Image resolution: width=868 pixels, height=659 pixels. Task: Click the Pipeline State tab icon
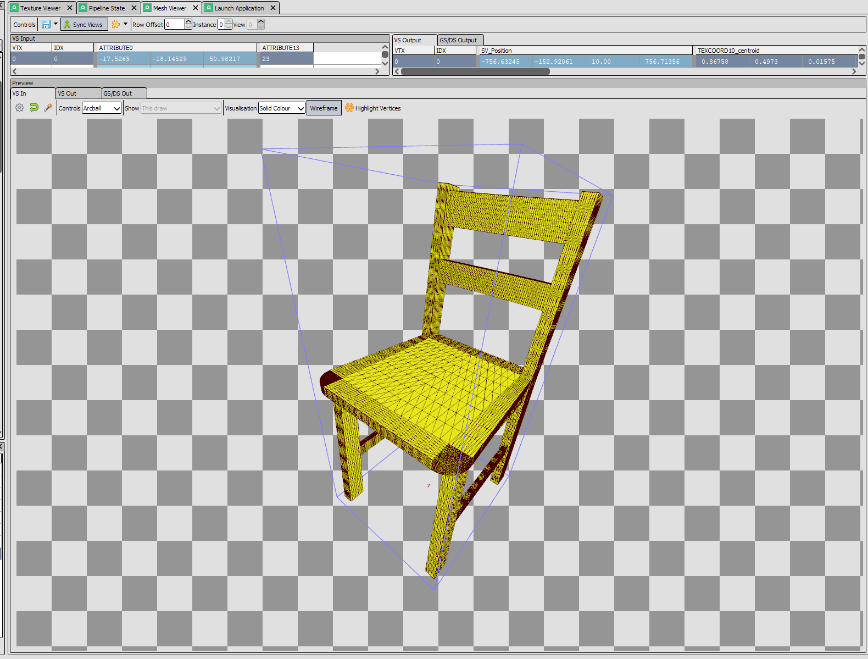83,8
